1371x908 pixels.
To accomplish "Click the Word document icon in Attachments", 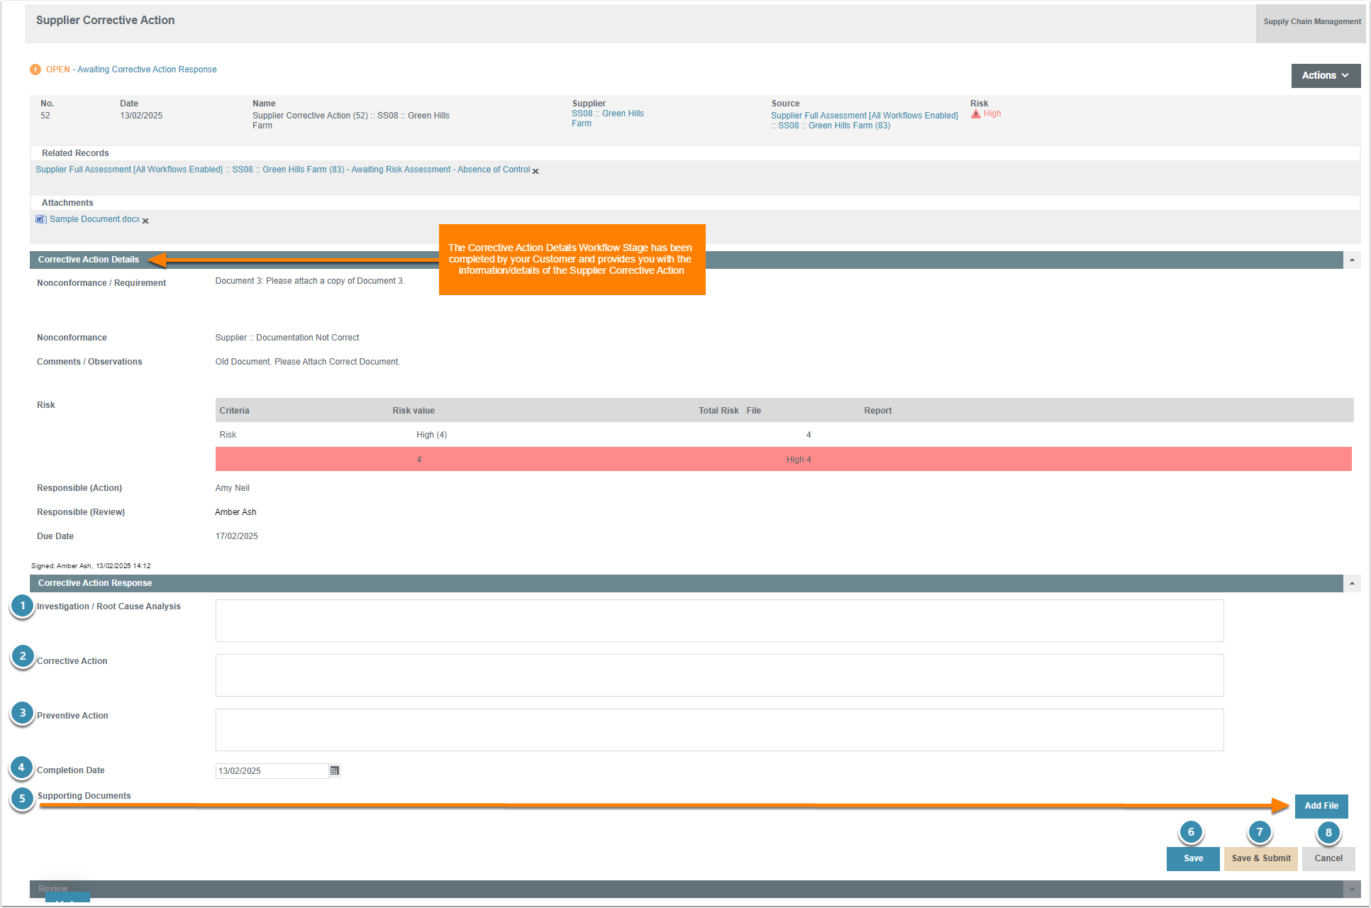I will 40,219.
